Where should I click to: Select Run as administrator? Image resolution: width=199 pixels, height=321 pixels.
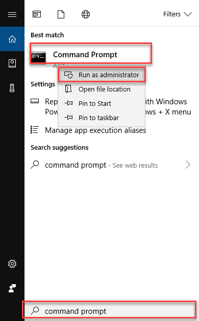(x=102, y=75)
